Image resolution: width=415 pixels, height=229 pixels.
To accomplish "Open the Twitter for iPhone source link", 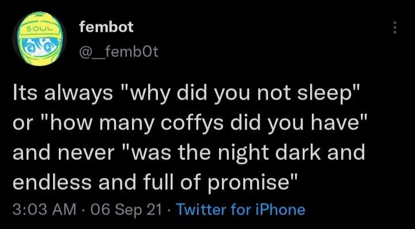I will click(240, 209).
